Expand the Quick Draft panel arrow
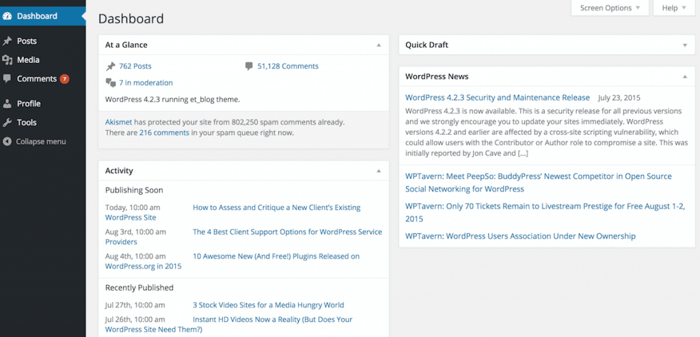700x337 pixels. [685, 45]
